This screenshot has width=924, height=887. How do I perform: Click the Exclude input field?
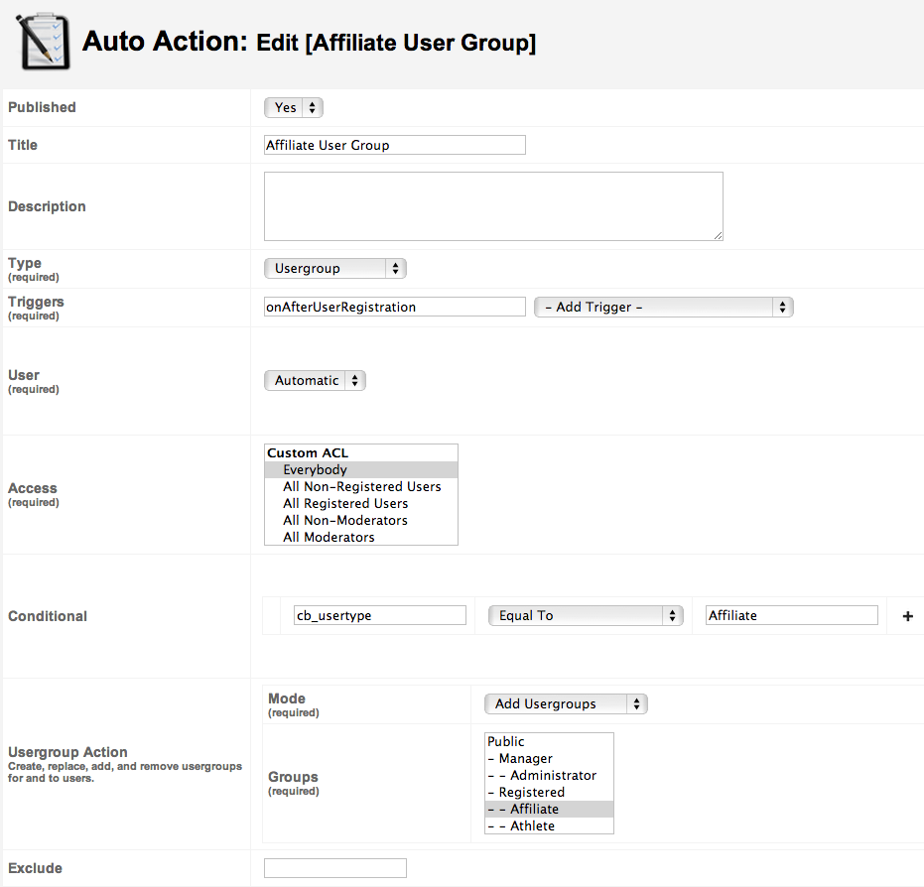335,868
